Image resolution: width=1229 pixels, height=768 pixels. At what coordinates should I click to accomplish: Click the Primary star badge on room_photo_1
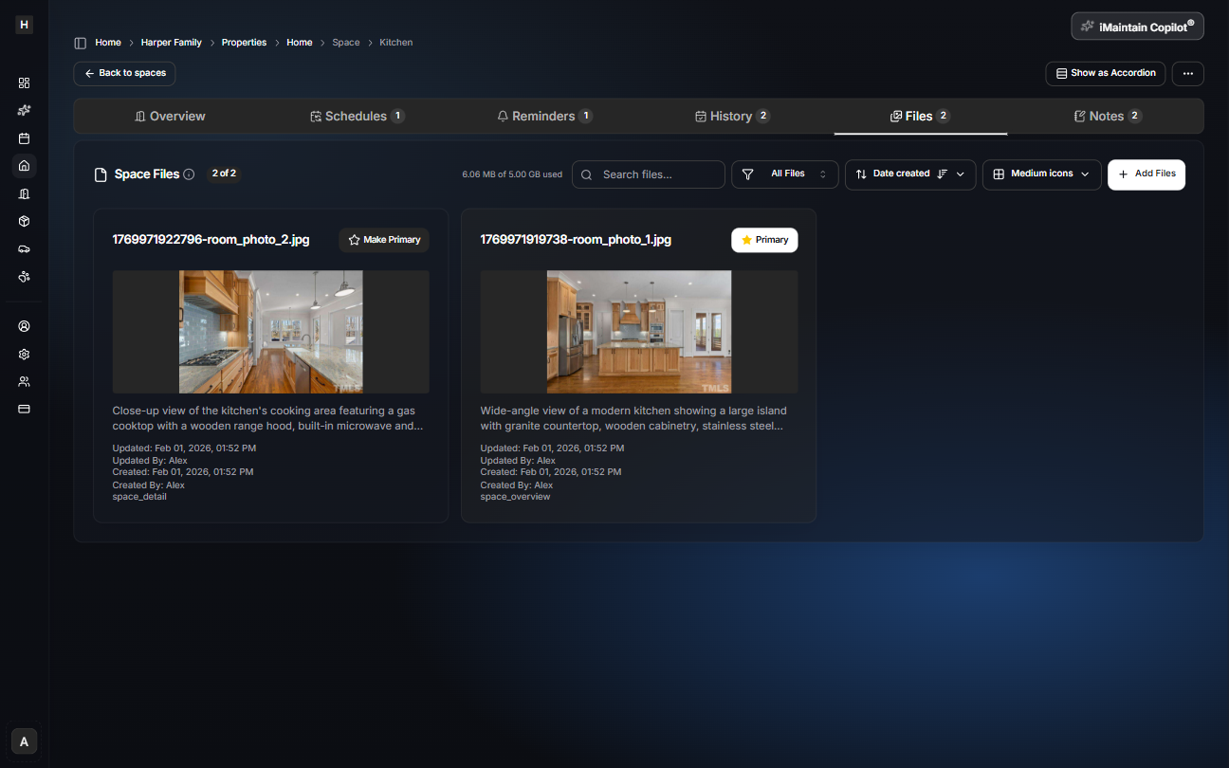(x=764, y=240)
